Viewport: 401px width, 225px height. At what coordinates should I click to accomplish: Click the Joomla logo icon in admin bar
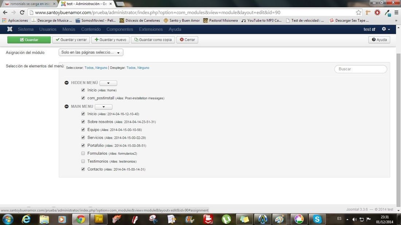[10, 29]
